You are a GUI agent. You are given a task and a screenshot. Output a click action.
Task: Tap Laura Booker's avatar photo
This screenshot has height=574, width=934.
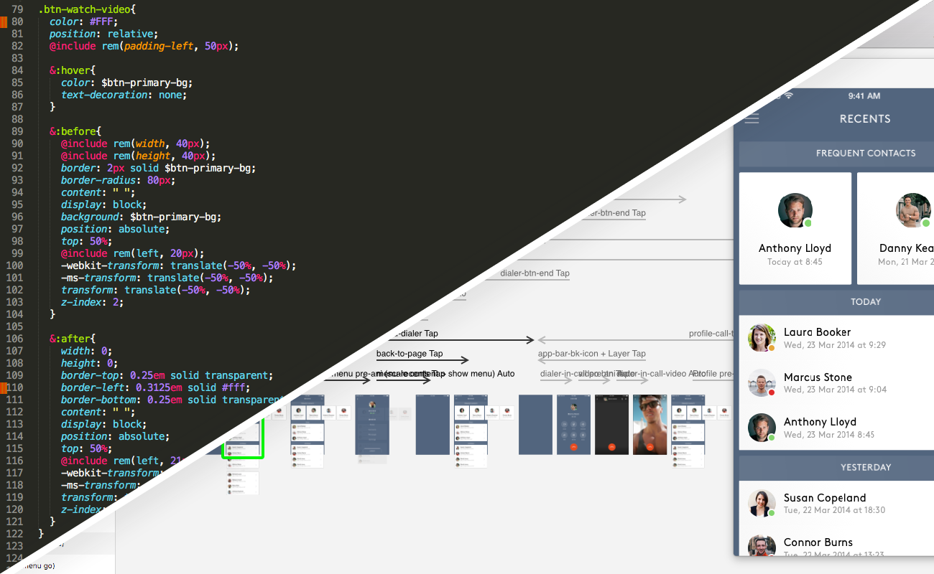(762, 338)
